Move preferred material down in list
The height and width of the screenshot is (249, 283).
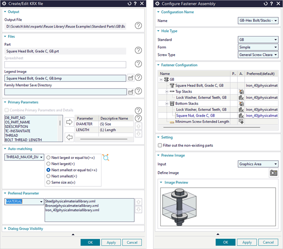(138, 210)
